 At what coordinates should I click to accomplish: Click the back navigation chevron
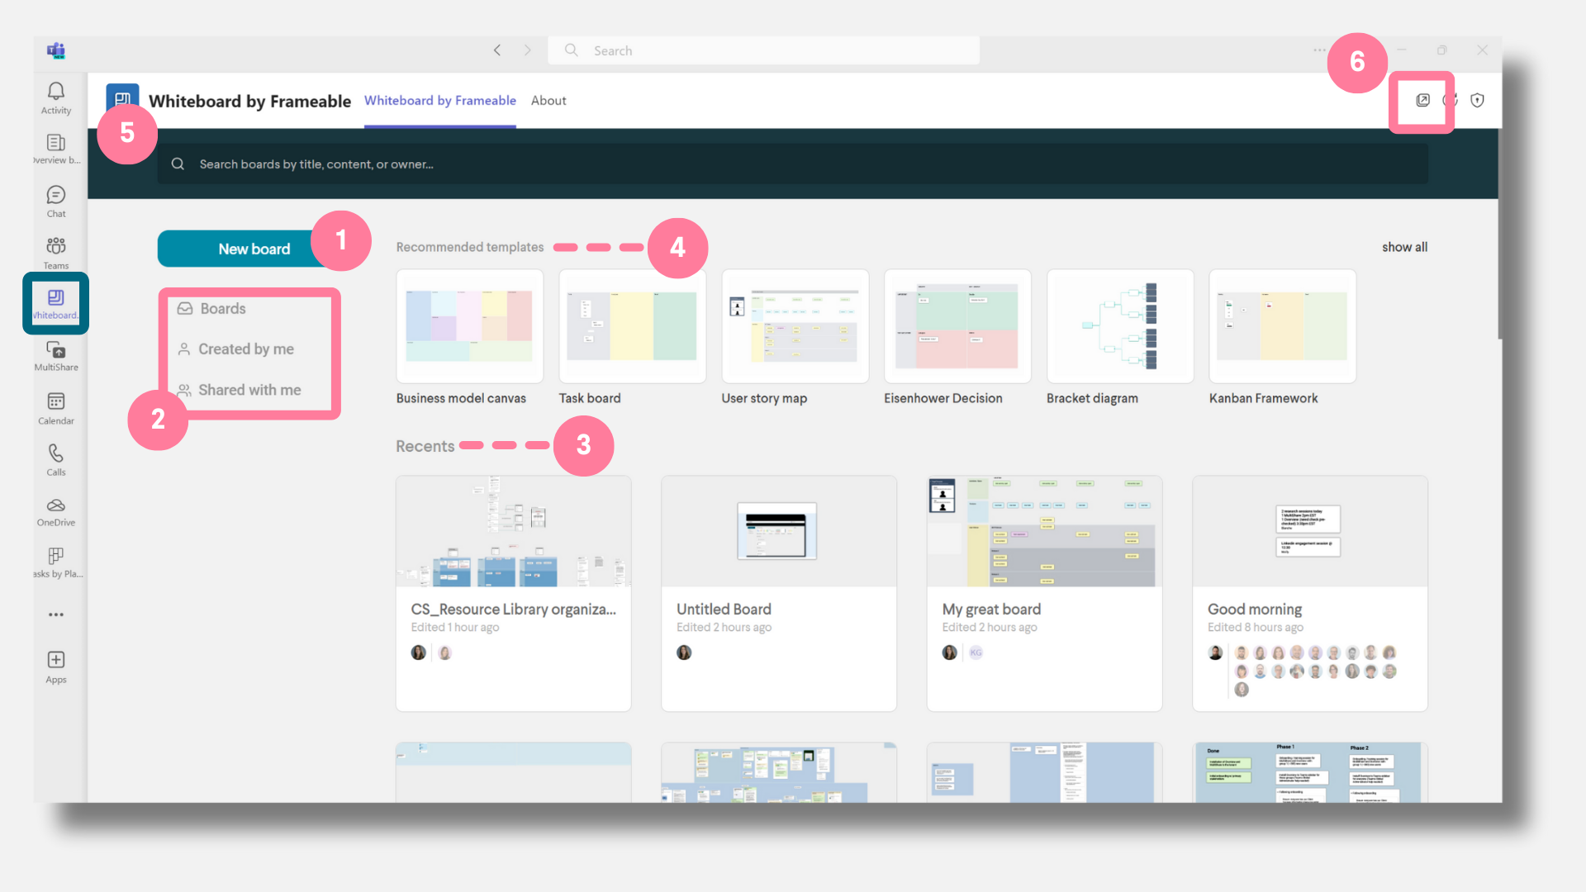click(x=497, y=50)
